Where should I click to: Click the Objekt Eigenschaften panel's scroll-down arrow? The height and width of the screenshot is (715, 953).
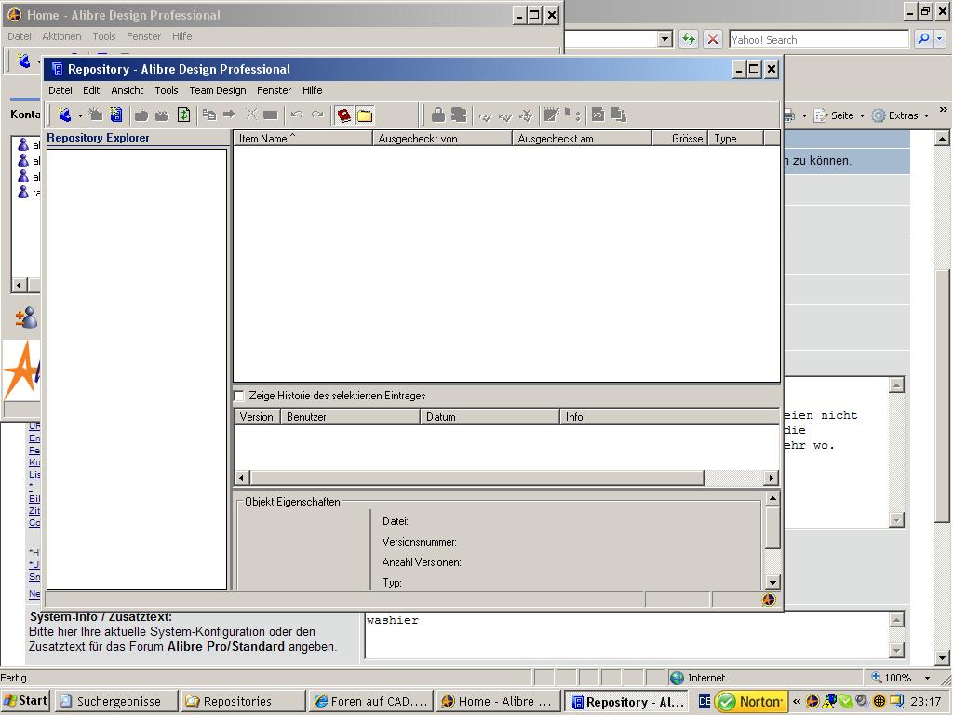(772, 582)
